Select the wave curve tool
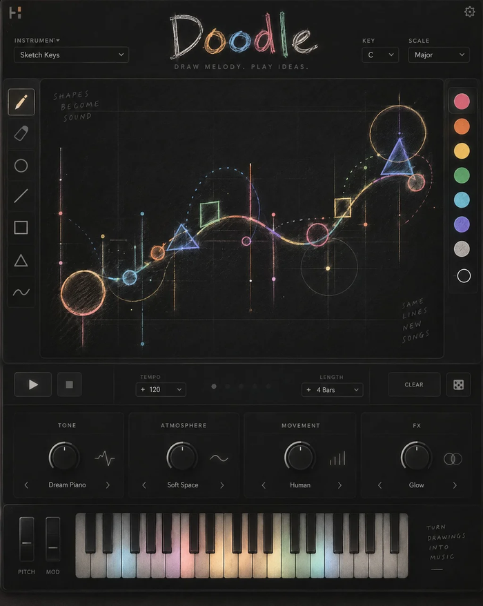This screenshot has width=483, height=606. point(21,292)
